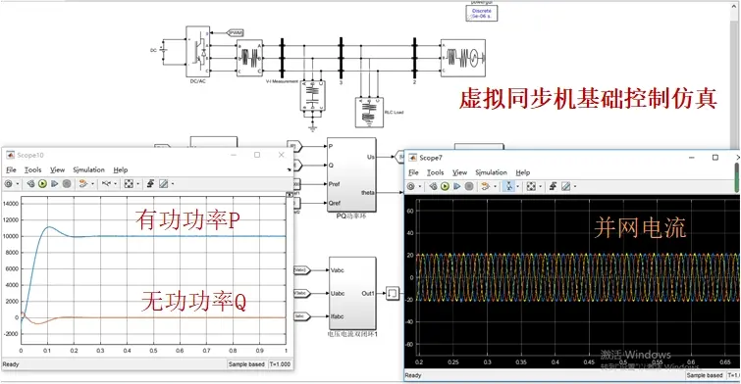Open Triggers icon in Scope7 toolbar
741x384 pixels.
(553, 186)
